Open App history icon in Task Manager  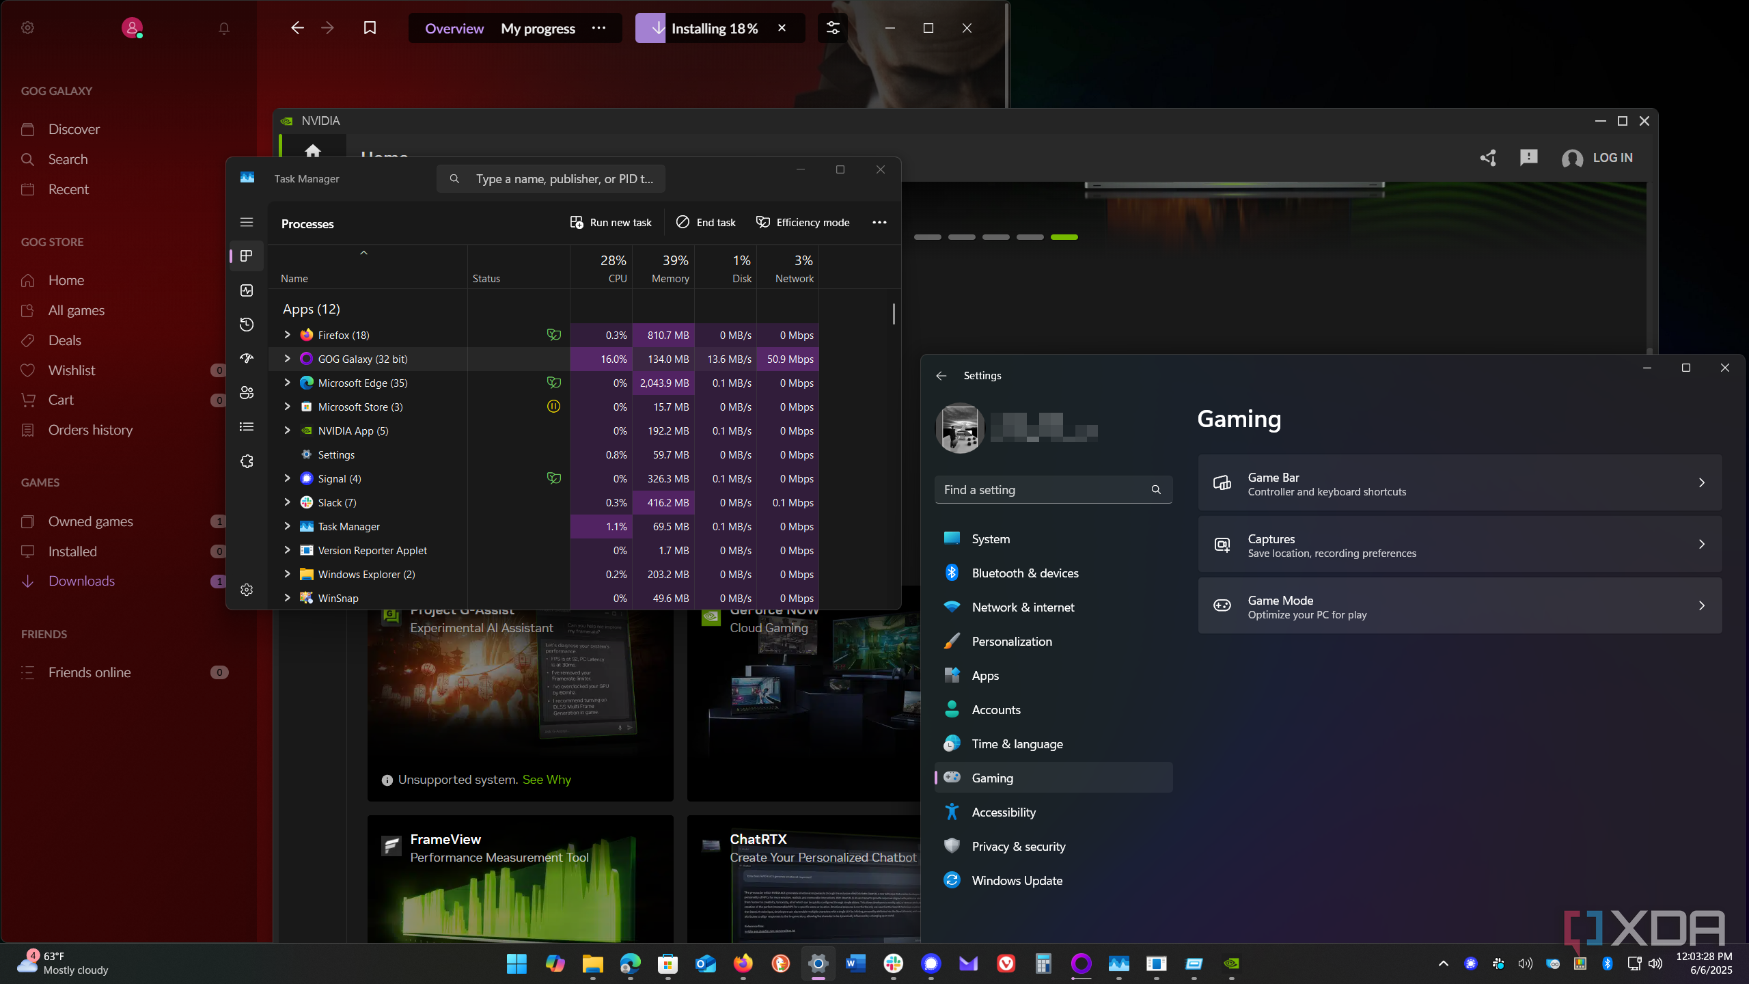[x=247, y=325]
